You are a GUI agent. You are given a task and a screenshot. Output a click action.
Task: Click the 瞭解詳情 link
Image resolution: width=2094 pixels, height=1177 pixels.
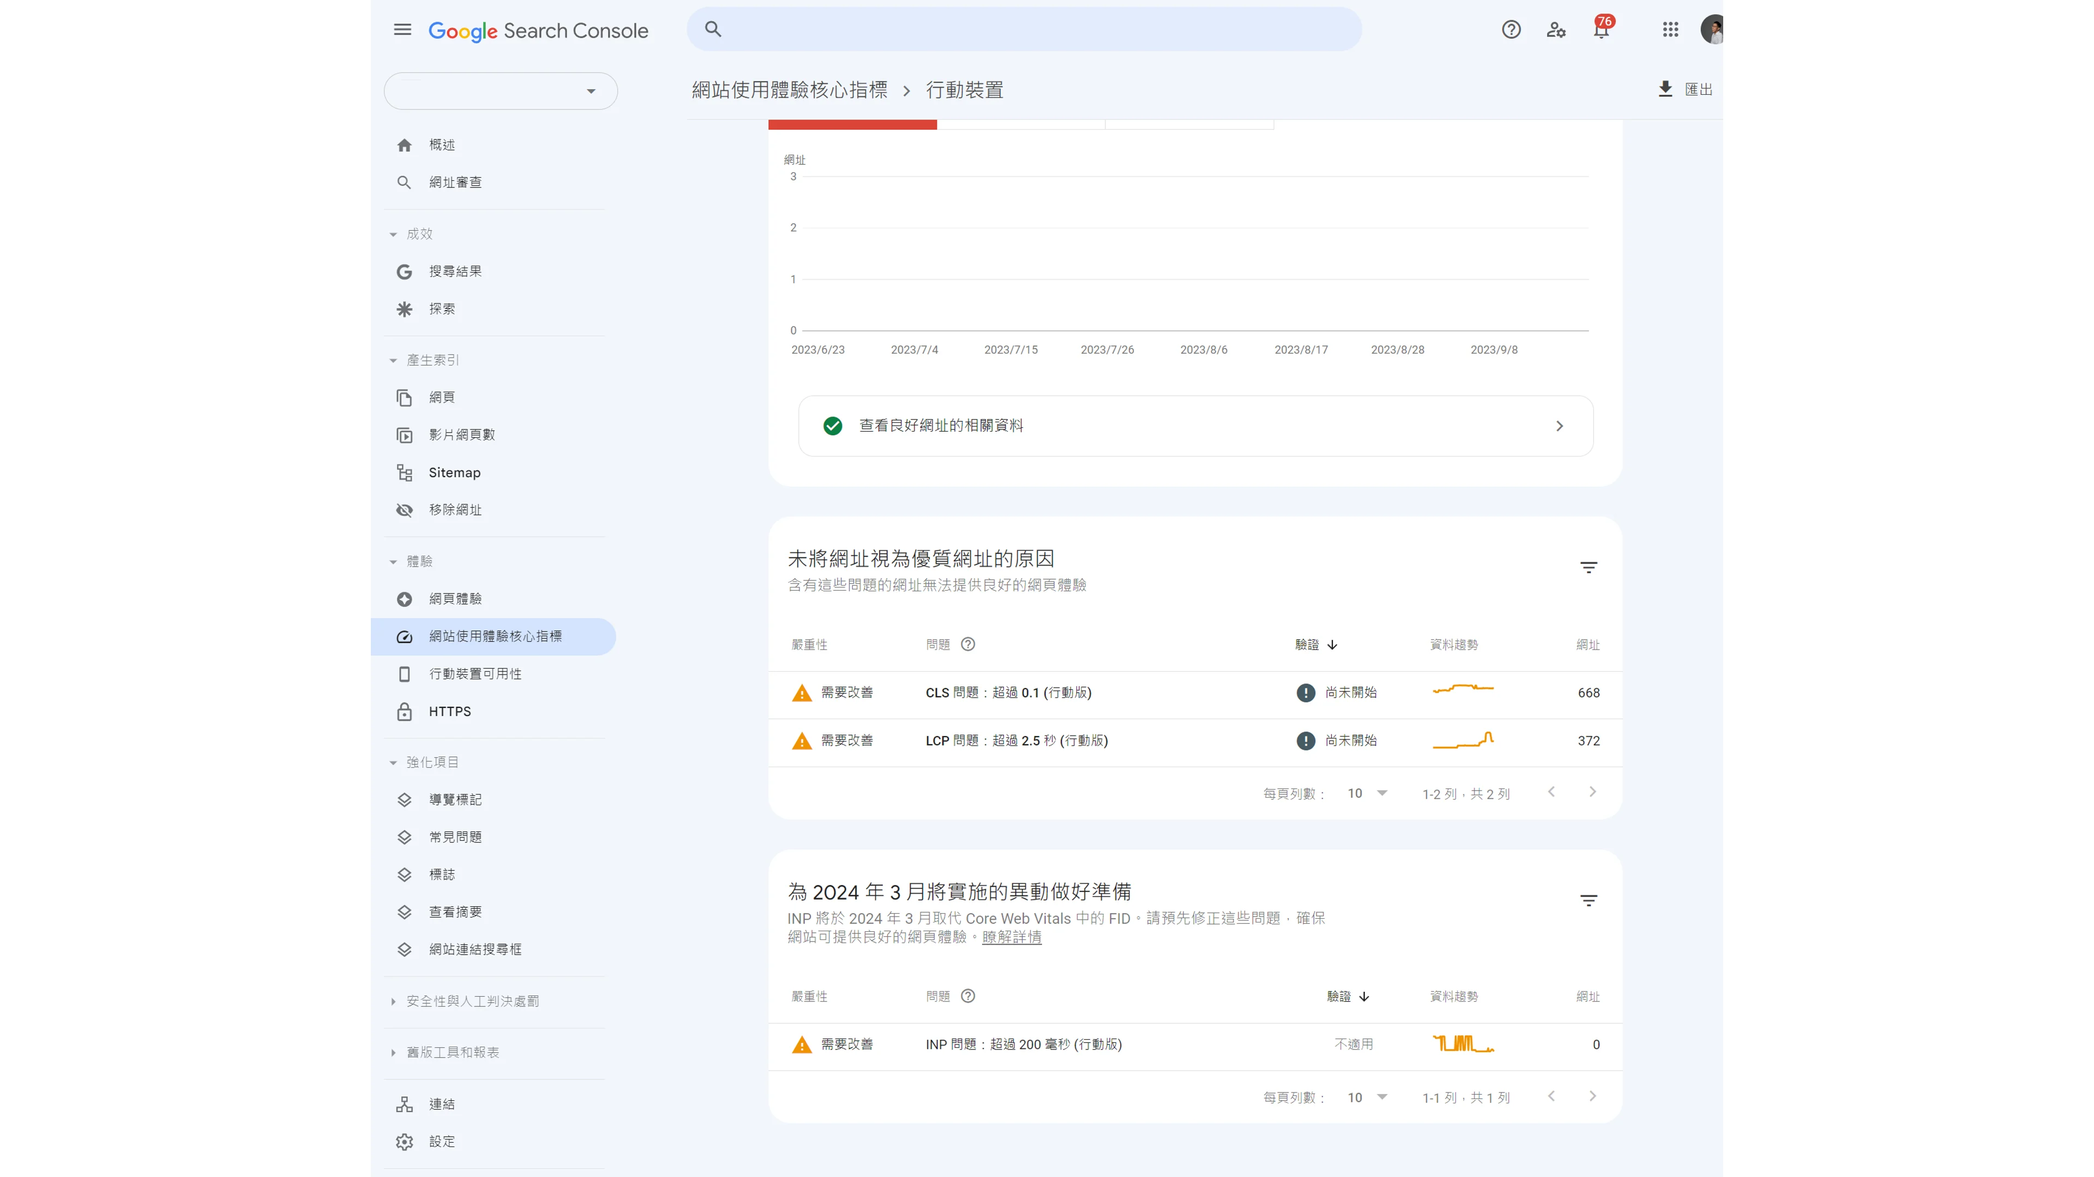1011,937
